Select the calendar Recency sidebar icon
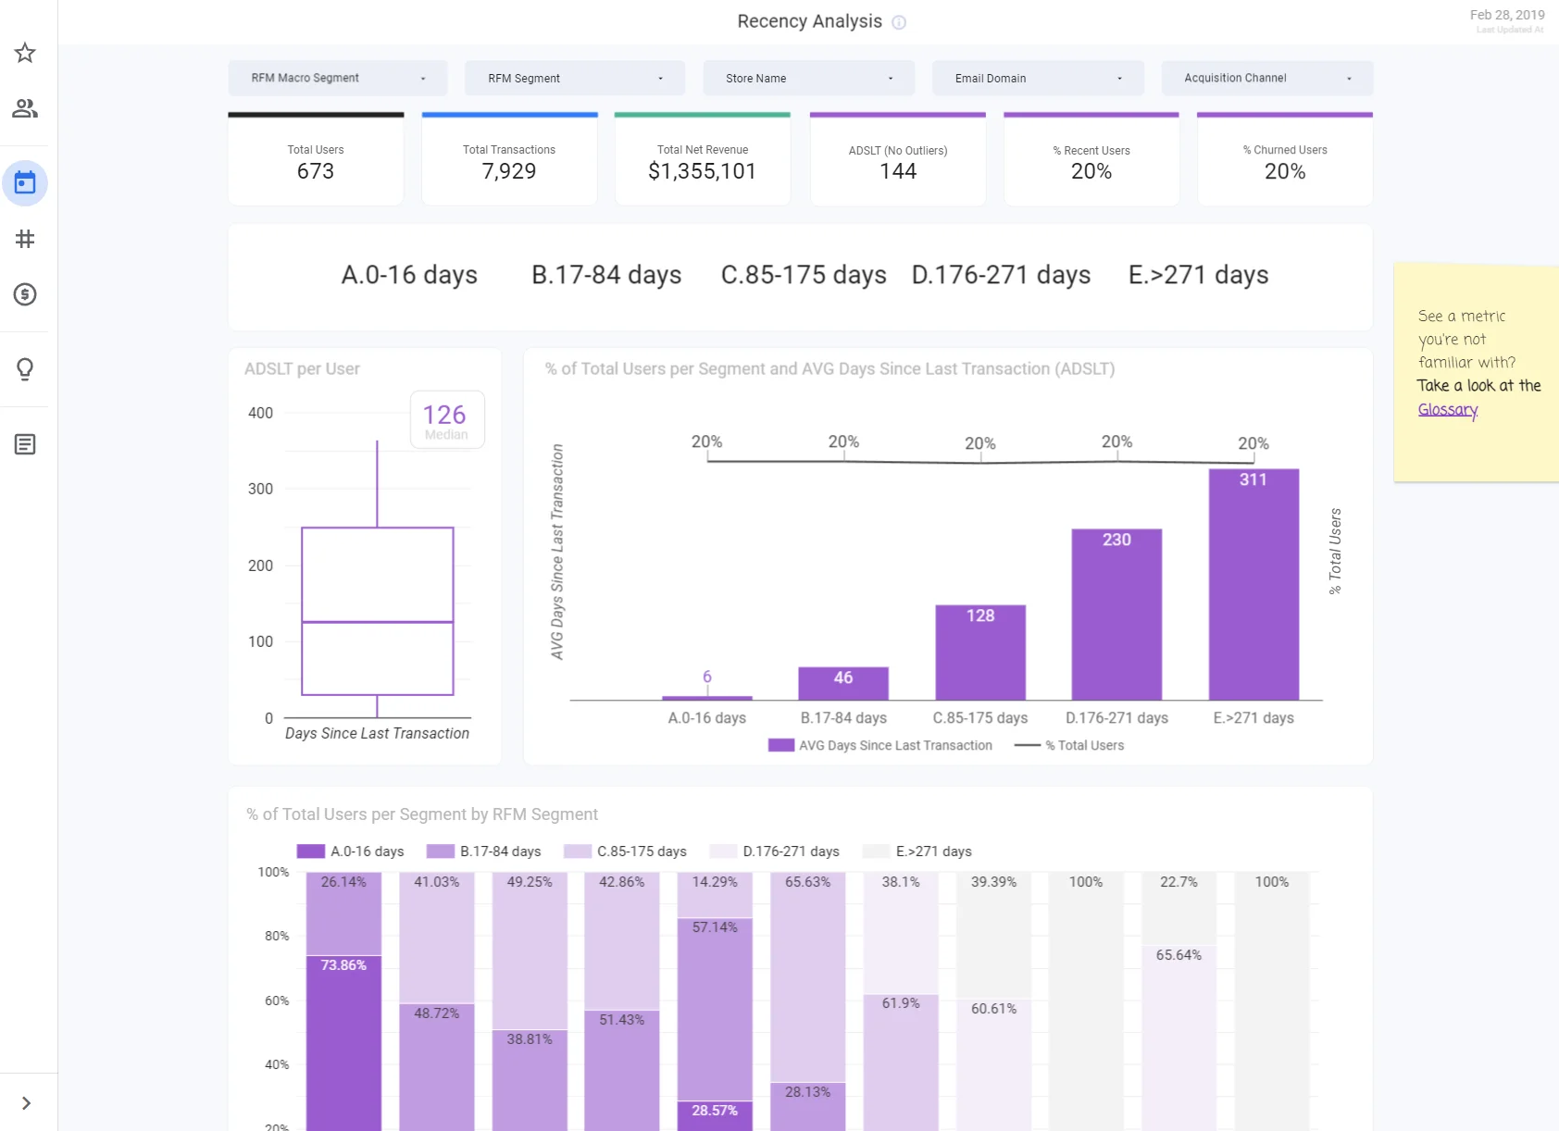The height and width of the screenshot is (1131, 1559). tap(25, 183)
